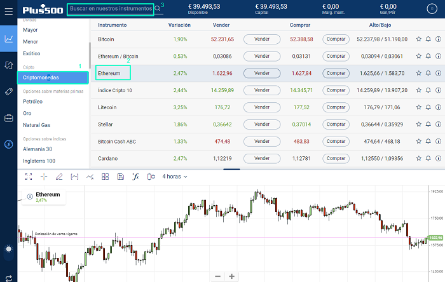Open Ethereum row info icon
Image resolution: width=445 pixels, height=282 pixels.
click(x=438, y=73)
